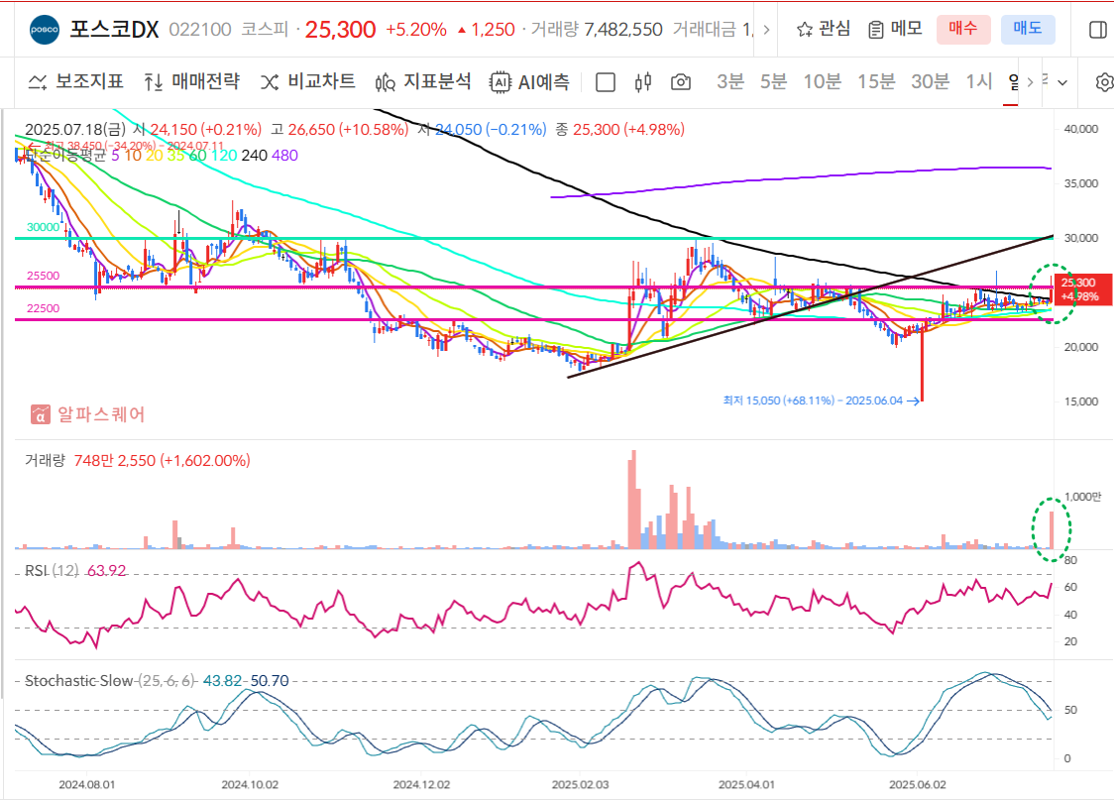
Task: Switch to the 일 daily timeframe
Action: (1012, 83)
